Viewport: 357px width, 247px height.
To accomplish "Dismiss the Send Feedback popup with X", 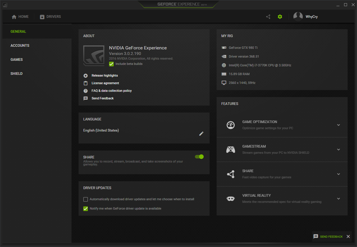I will (348, 236).
